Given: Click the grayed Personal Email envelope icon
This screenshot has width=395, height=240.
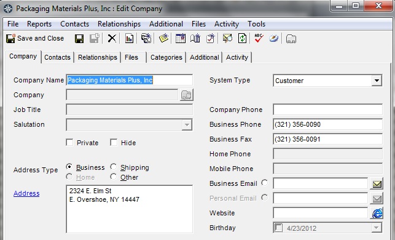Looking at the screenshot, I should (377, 199).
